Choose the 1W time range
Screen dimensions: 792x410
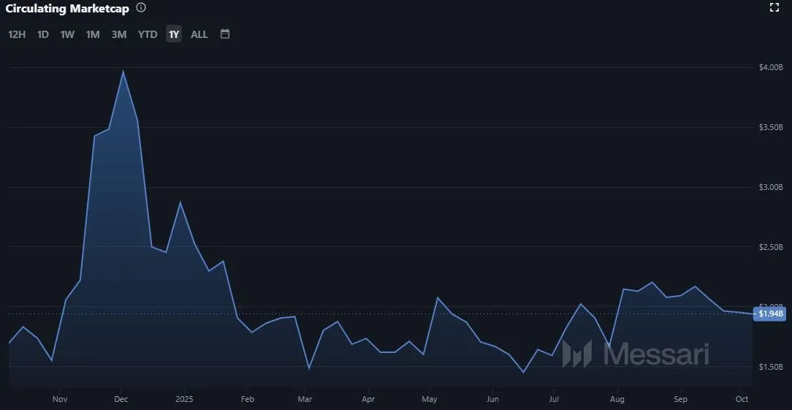tap(67, 34)
